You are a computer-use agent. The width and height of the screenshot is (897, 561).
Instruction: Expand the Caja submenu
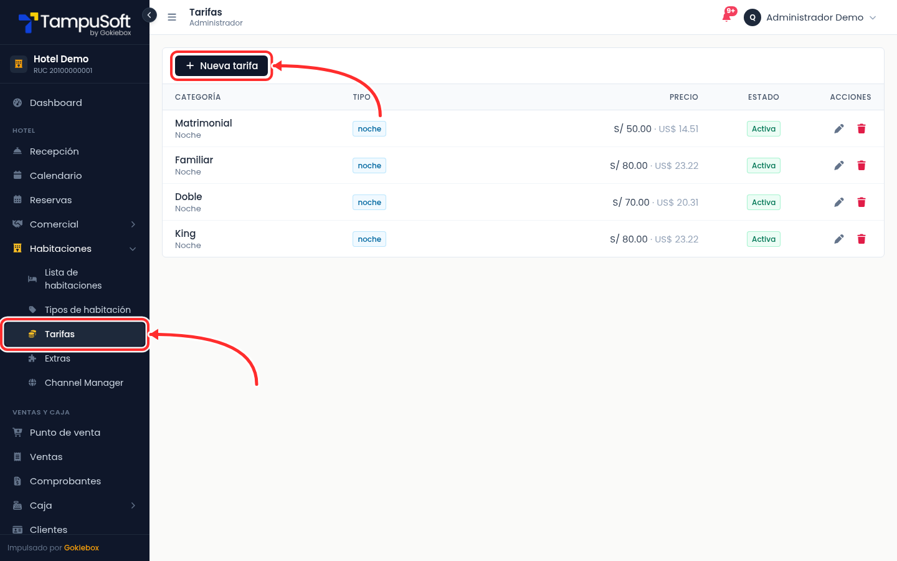pyautogui.click(x=75, y=506)
